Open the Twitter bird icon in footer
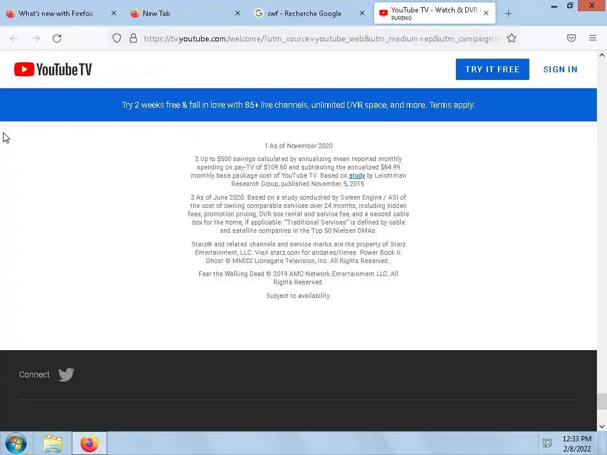The width and height of the screenshot is (607, 455). click(66, 374)
